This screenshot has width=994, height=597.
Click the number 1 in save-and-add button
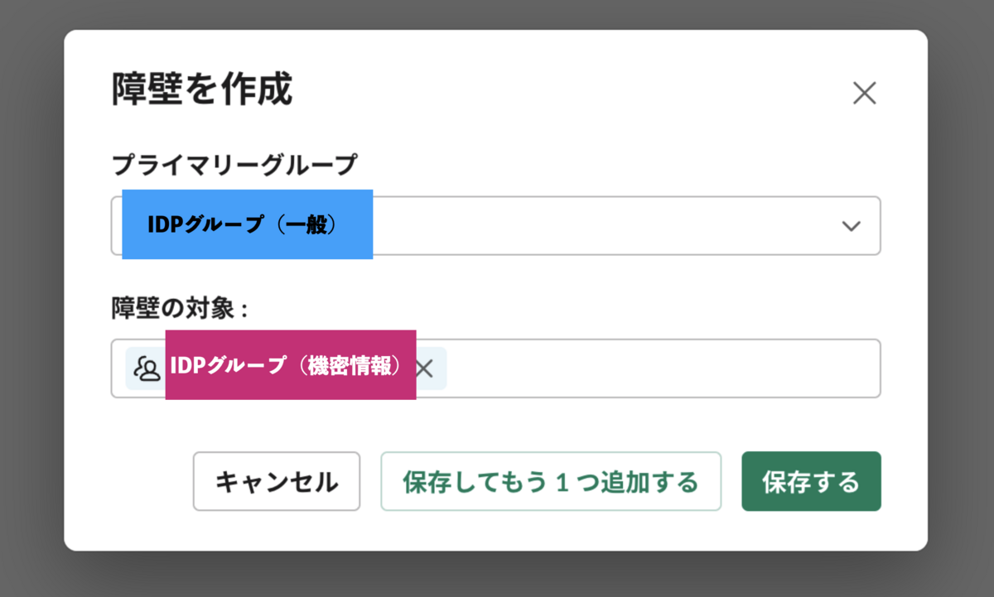pyautogui.click(x=562, y=482)
